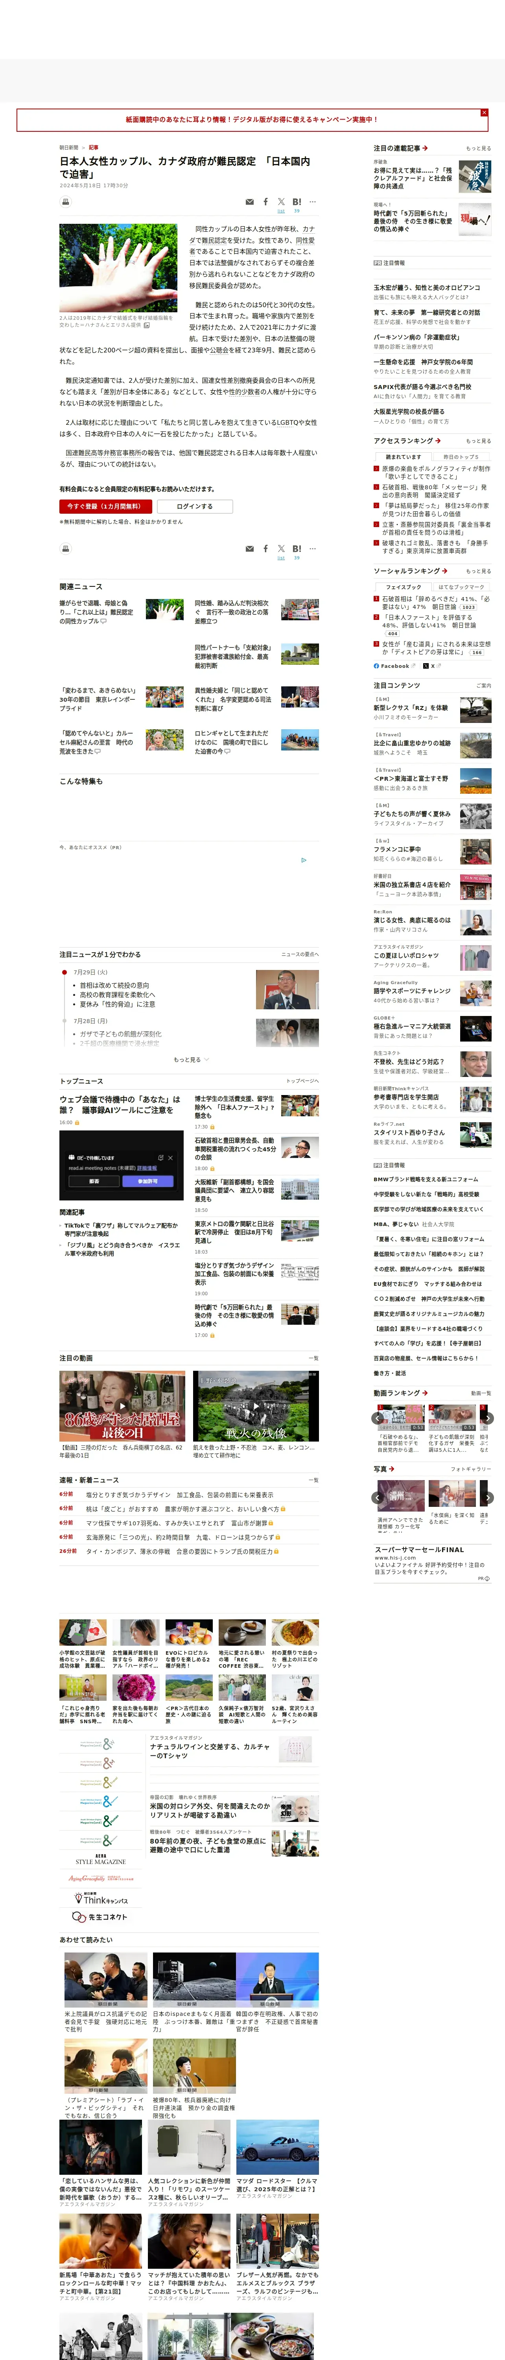
Task: Share article by mail icon at top
Action: 249,201
